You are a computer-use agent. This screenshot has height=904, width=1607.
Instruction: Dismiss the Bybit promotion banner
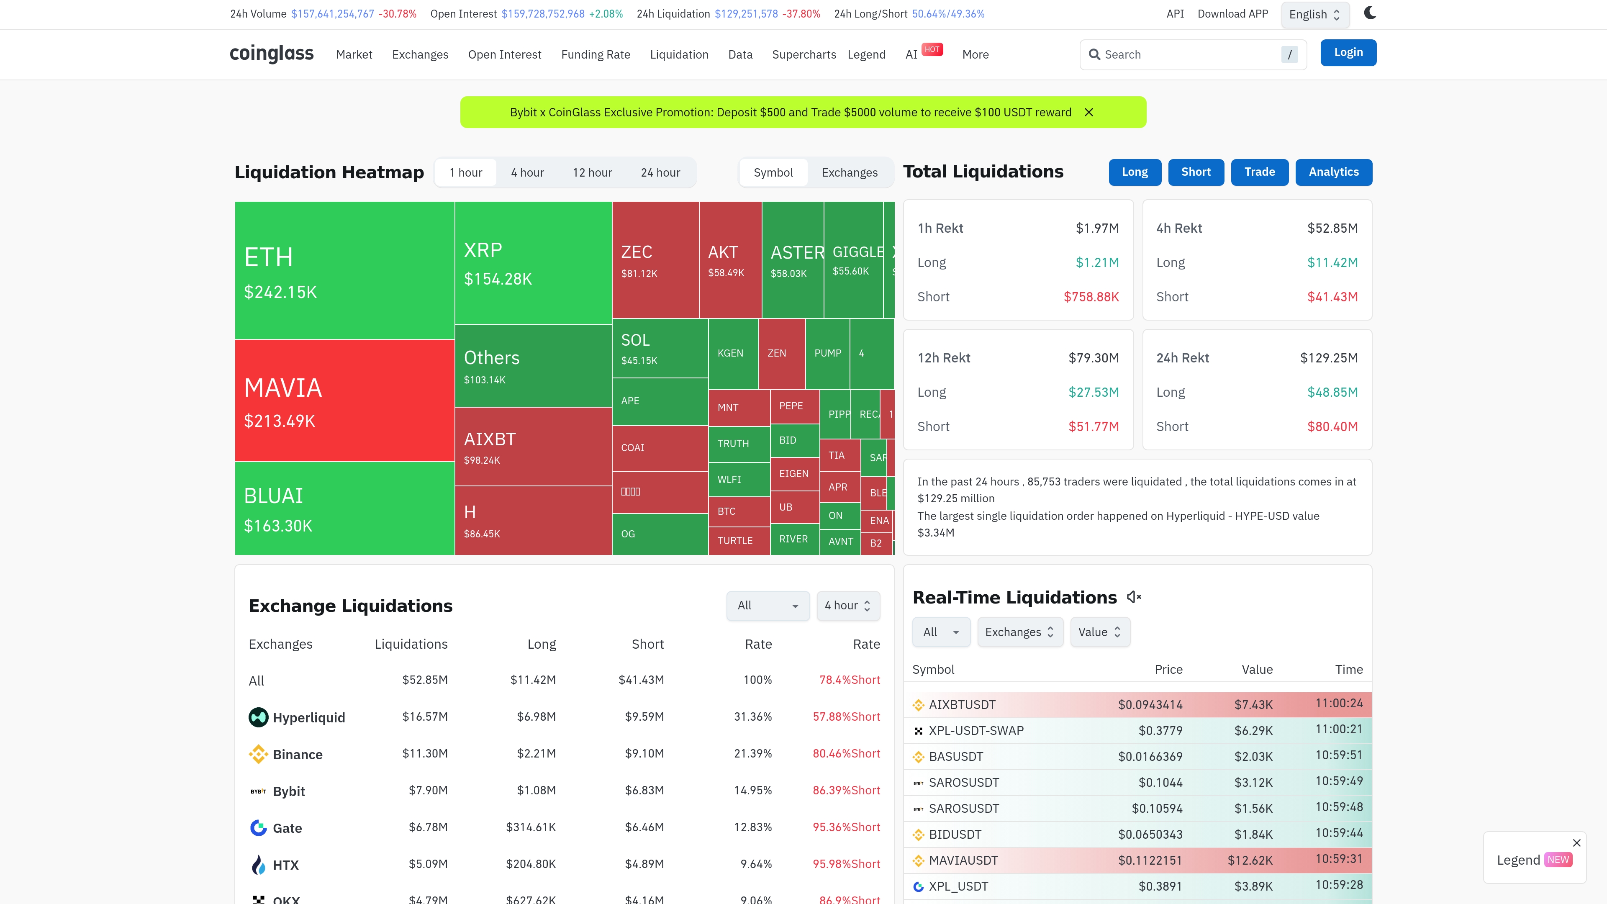(x=1088, y=112)
